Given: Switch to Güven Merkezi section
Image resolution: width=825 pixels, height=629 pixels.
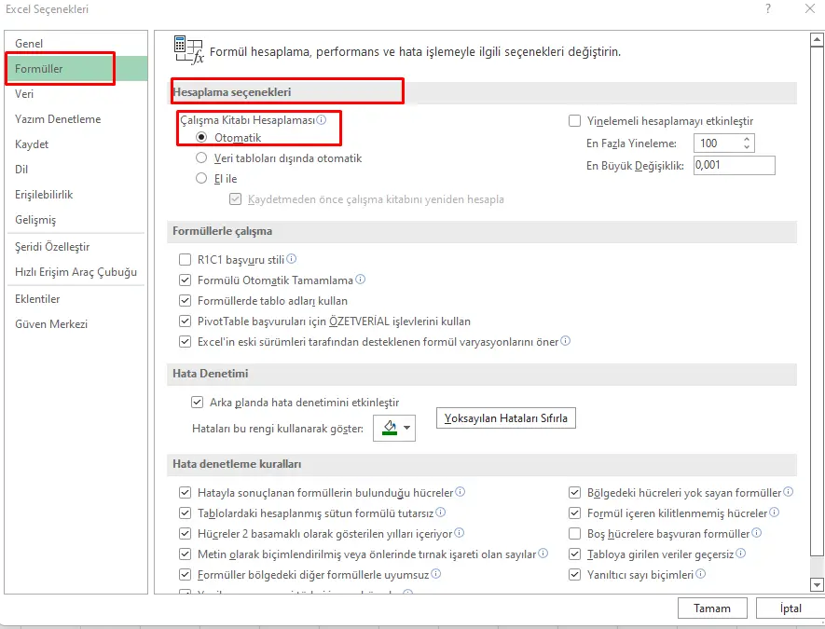Looking at the screenshot, I should coord(51,324).
